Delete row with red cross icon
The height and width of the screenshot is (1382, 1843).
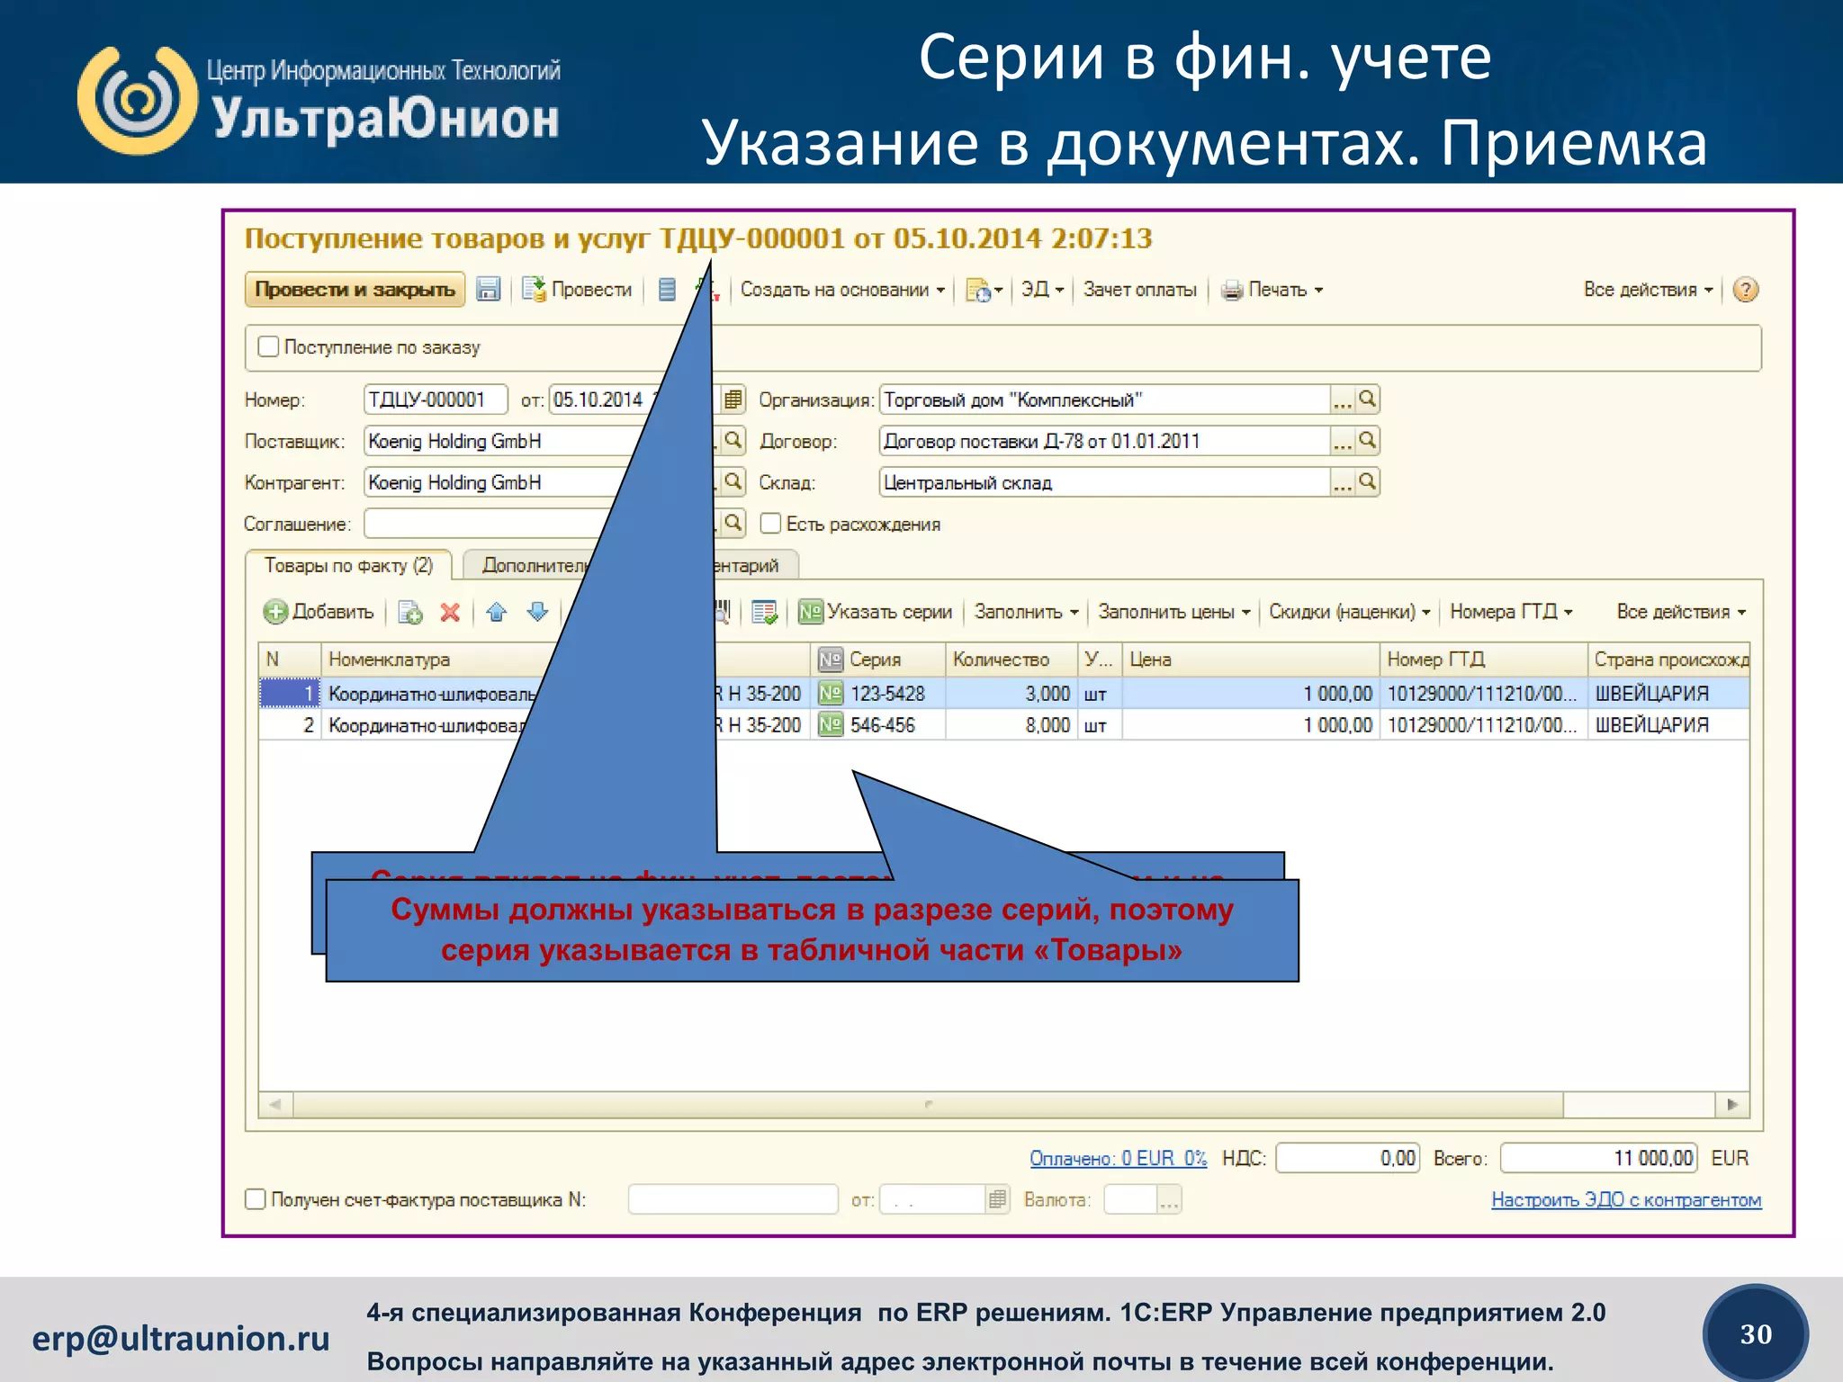[x=450, y=613]
